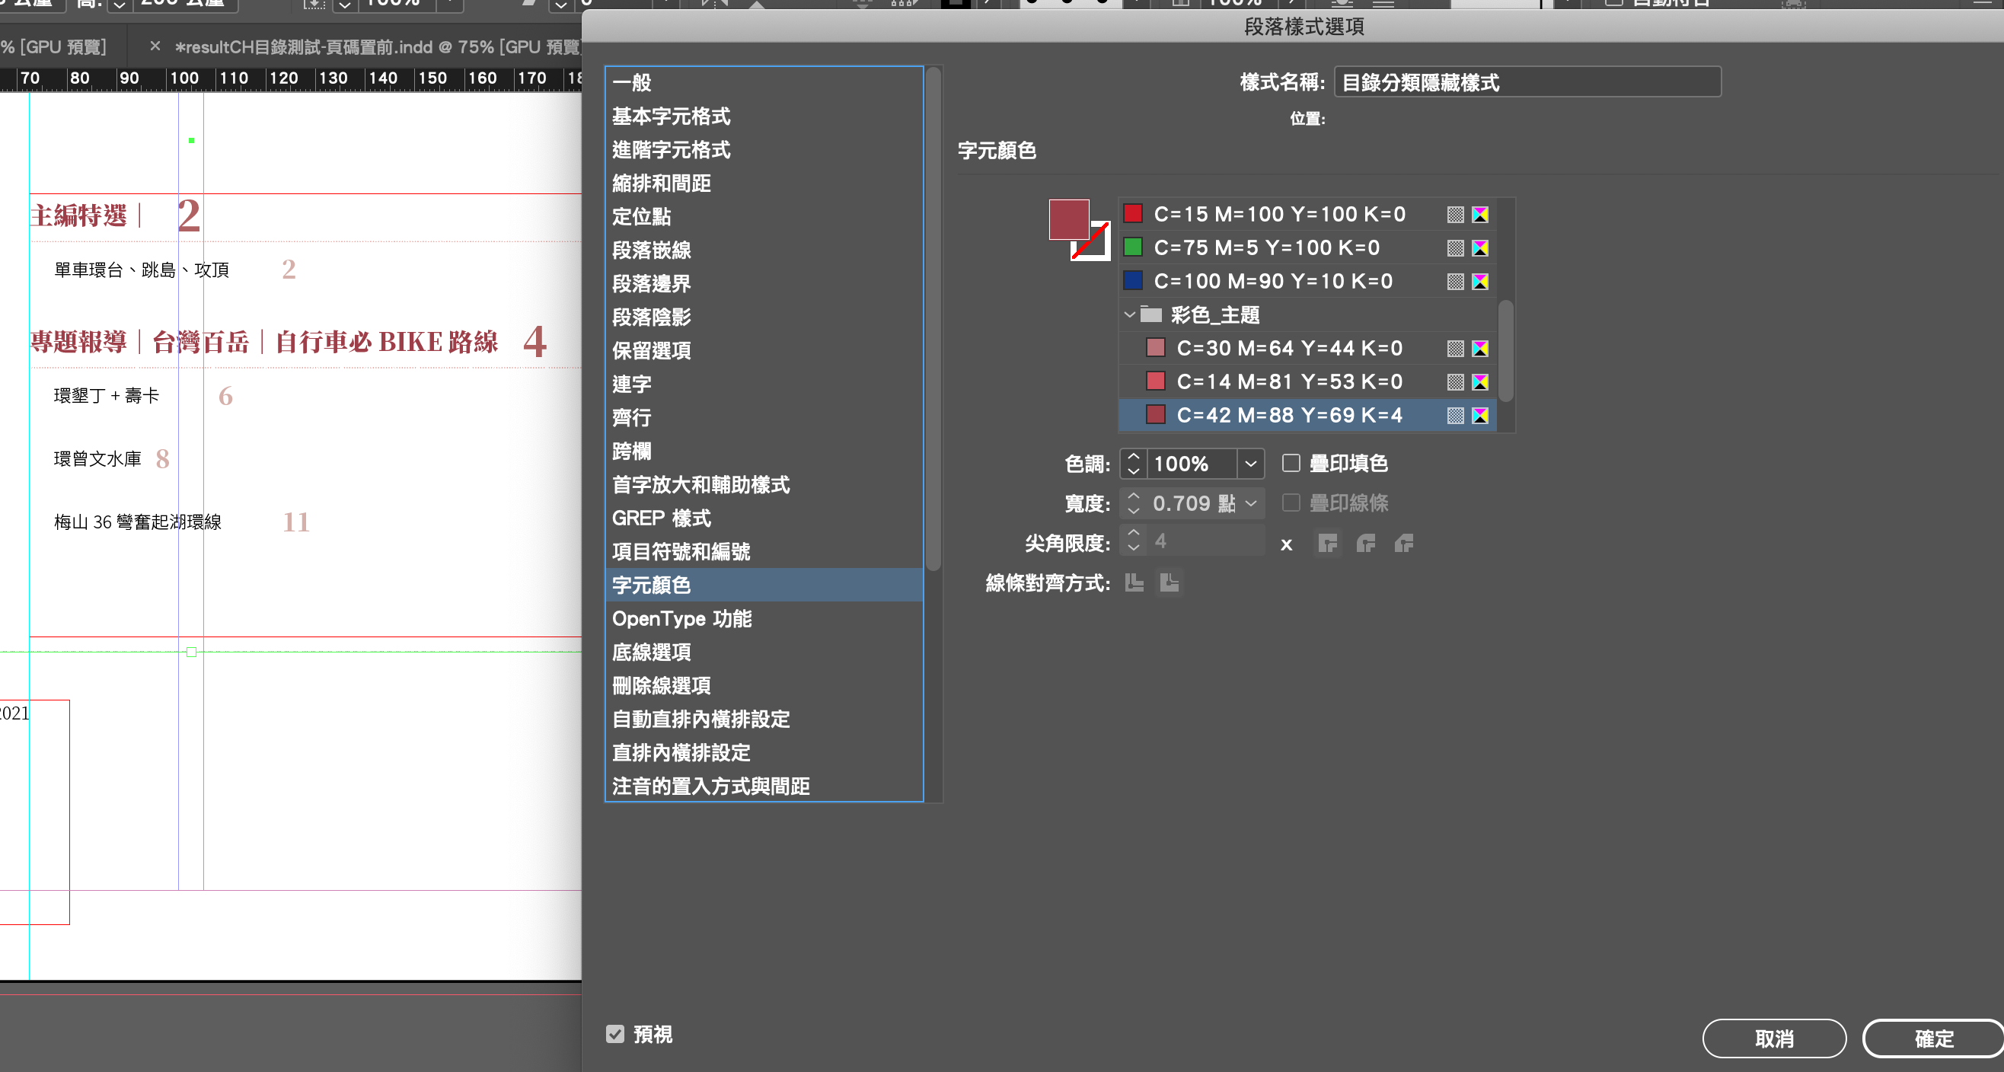Enable the 疊印填色 overprint fill checkbox

[x=1291, y=463]
